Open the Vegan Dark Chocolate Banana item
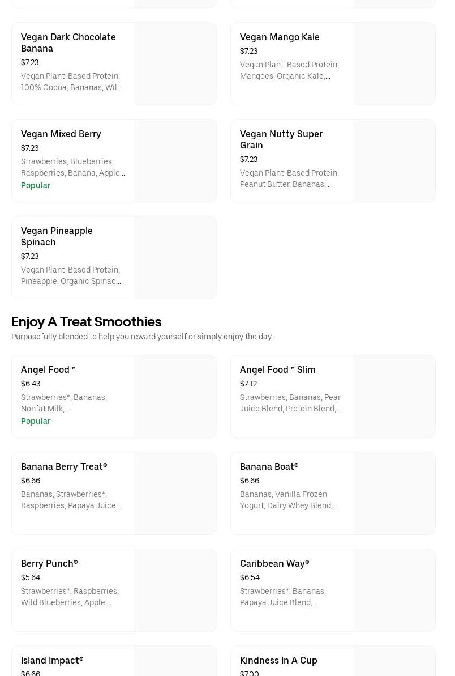 point(68,42)
